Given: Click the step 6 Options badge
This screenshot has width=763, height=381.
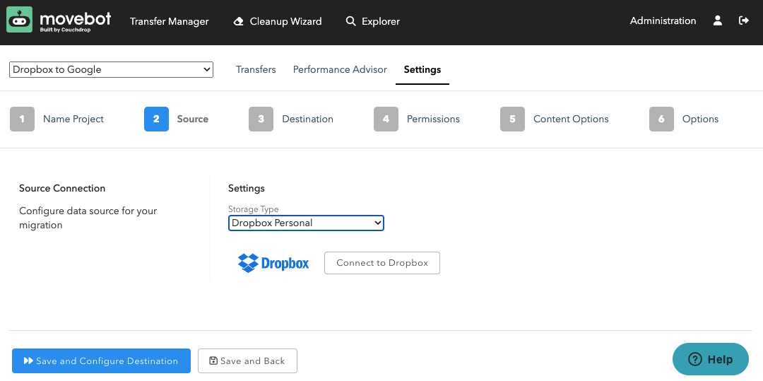Looking at the screenshot, I should click(661, 119).
